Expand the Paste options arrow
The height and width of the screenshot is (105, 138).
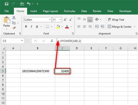[7, 29]
